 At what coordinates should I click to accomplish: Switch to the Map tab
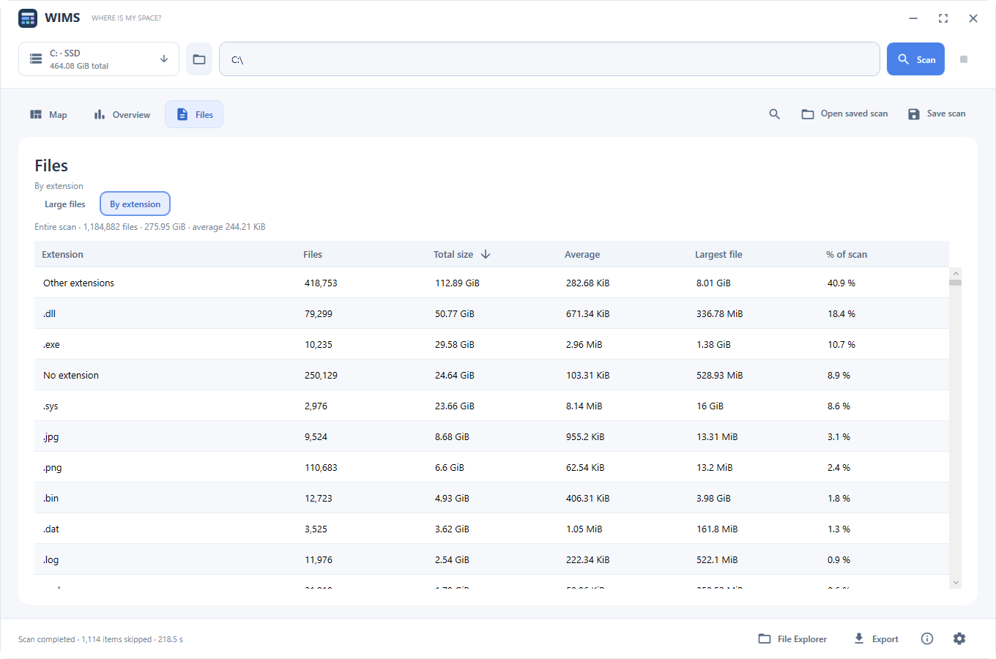(x=48, y=114)
